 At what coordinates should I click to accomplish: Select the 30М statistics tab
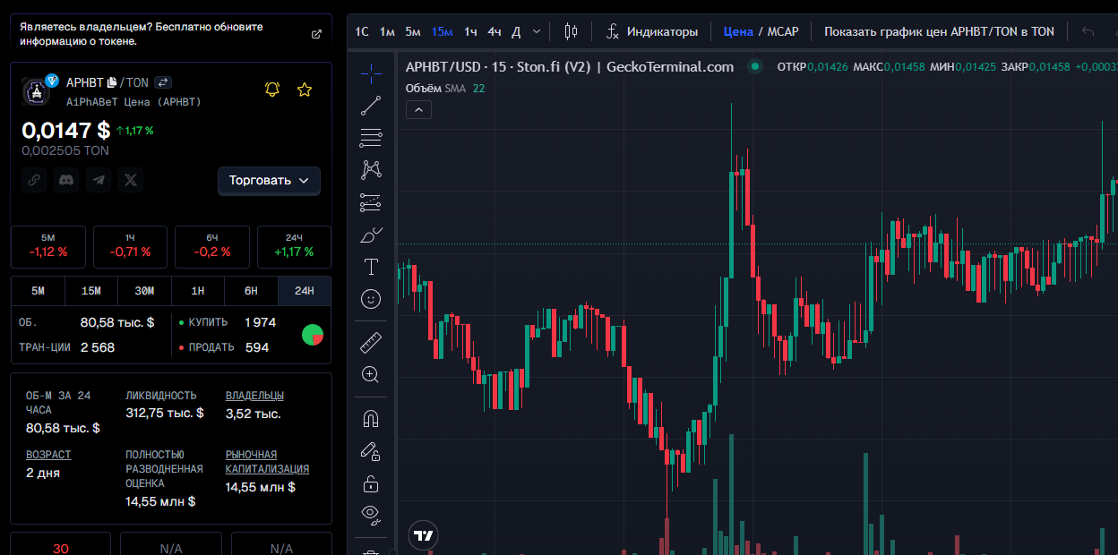[x=144, y=291]
